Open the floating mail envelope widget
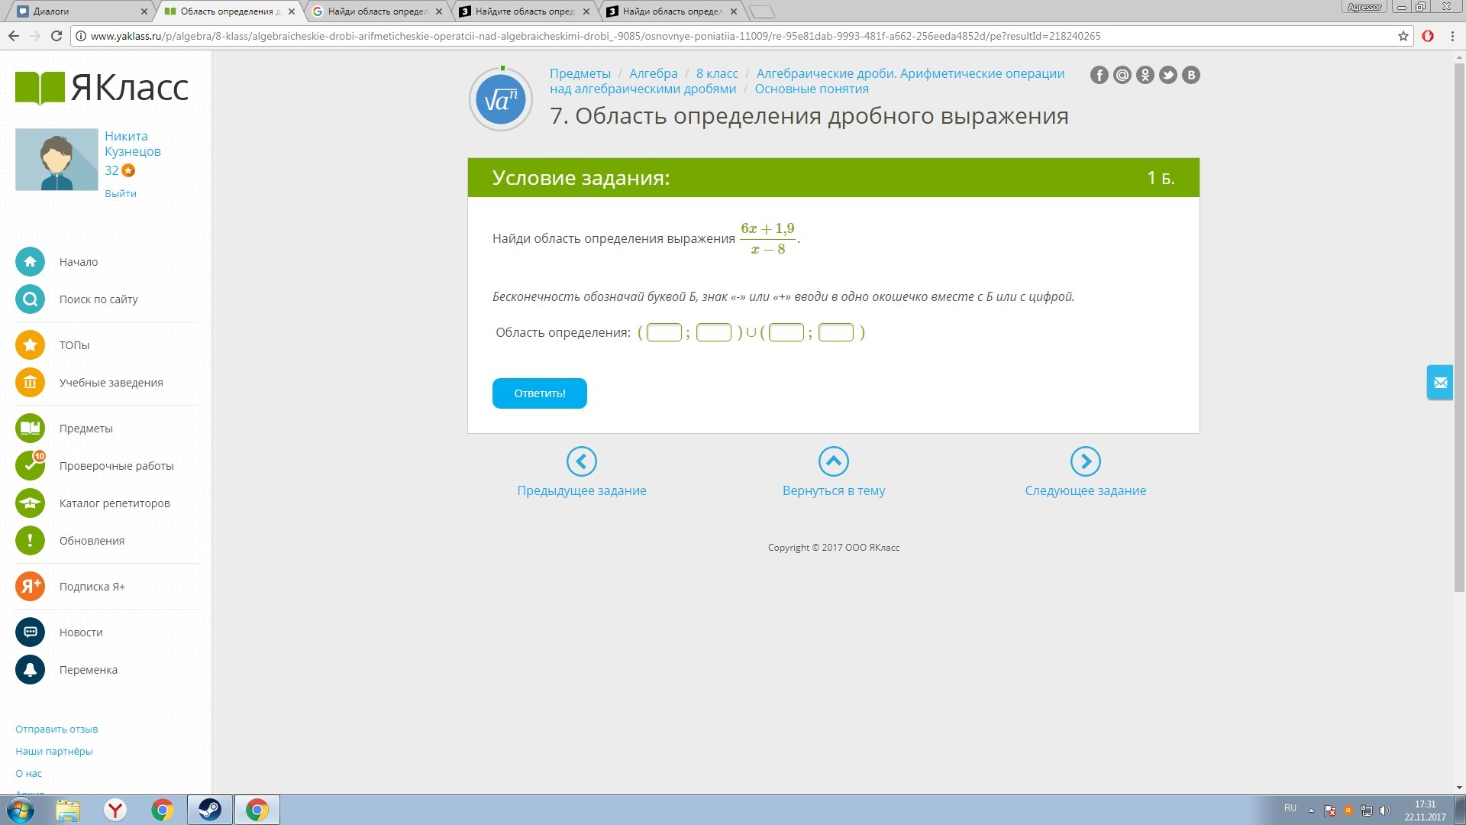 (1440, 383)
